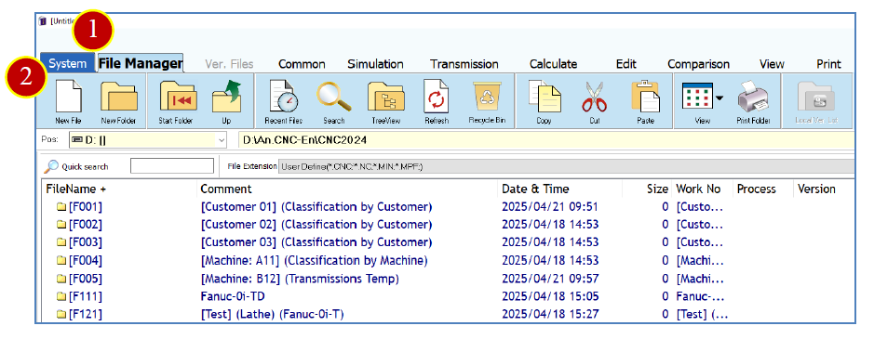Focus the Quick search input field
This screenshot has height=339, width=874.
click(x=171, y=166)
